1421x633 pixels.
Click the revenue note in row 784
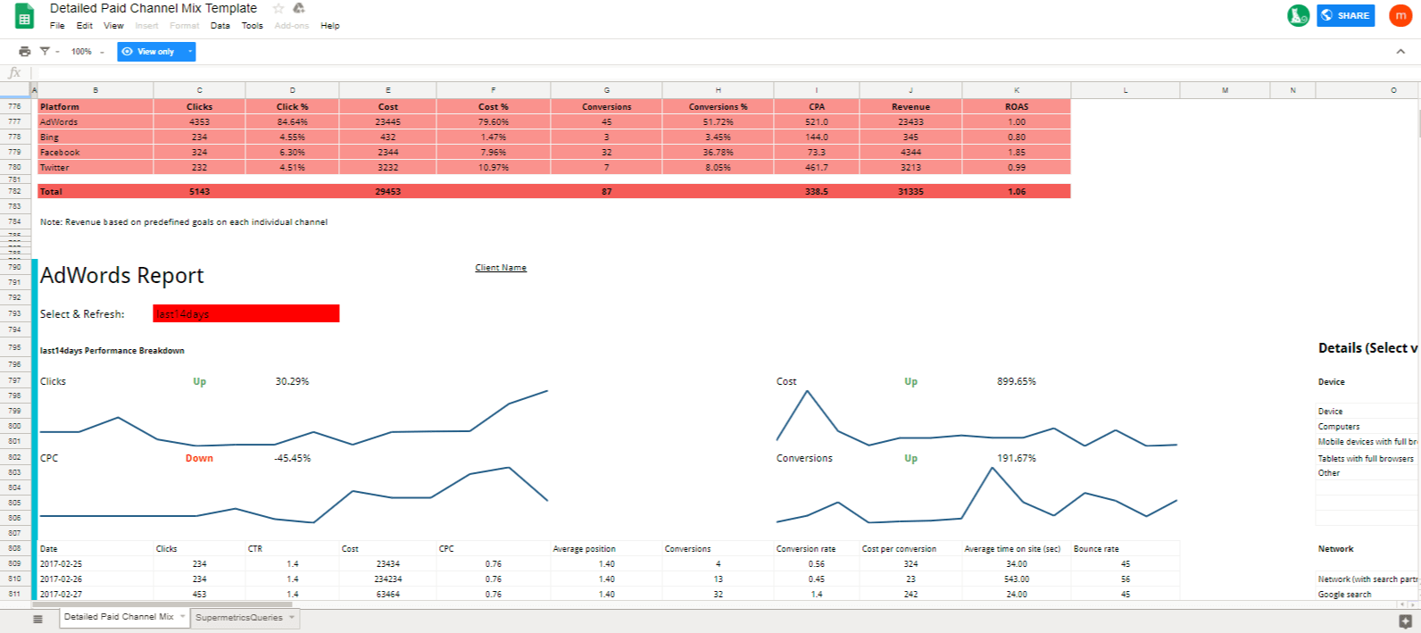click(x=184, y=221)
